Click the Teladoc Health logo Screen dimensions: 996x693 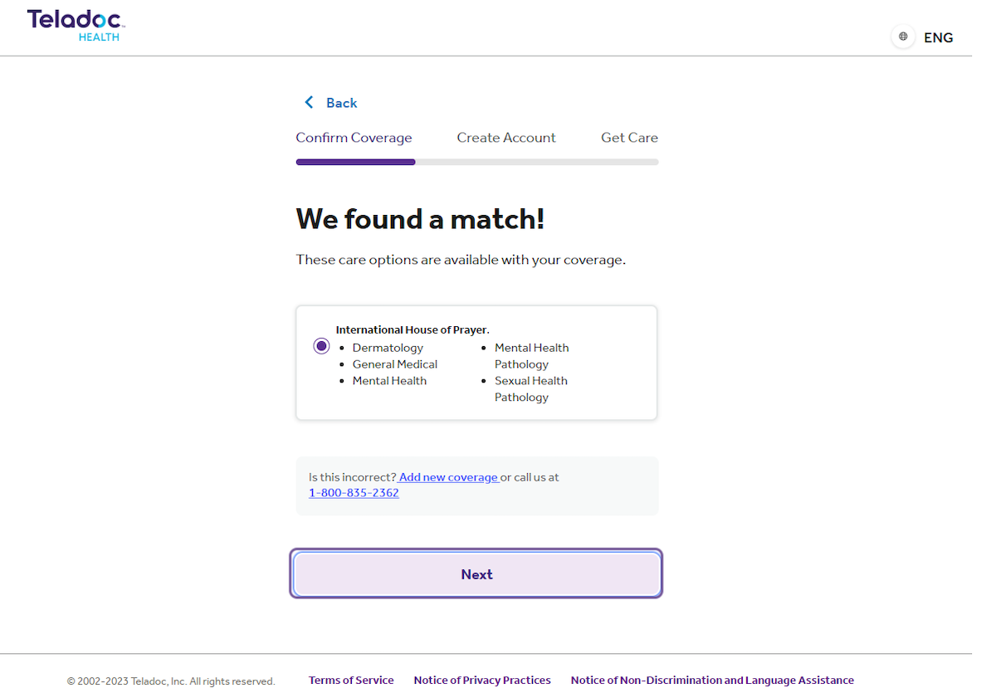click(76, 25)
